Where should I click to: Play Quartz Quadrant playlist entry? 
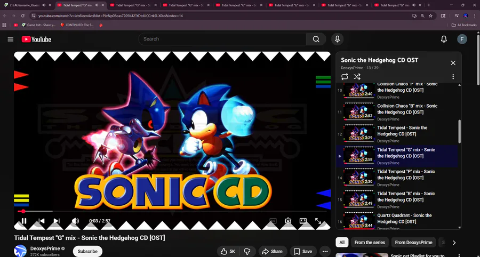point(397,221)
